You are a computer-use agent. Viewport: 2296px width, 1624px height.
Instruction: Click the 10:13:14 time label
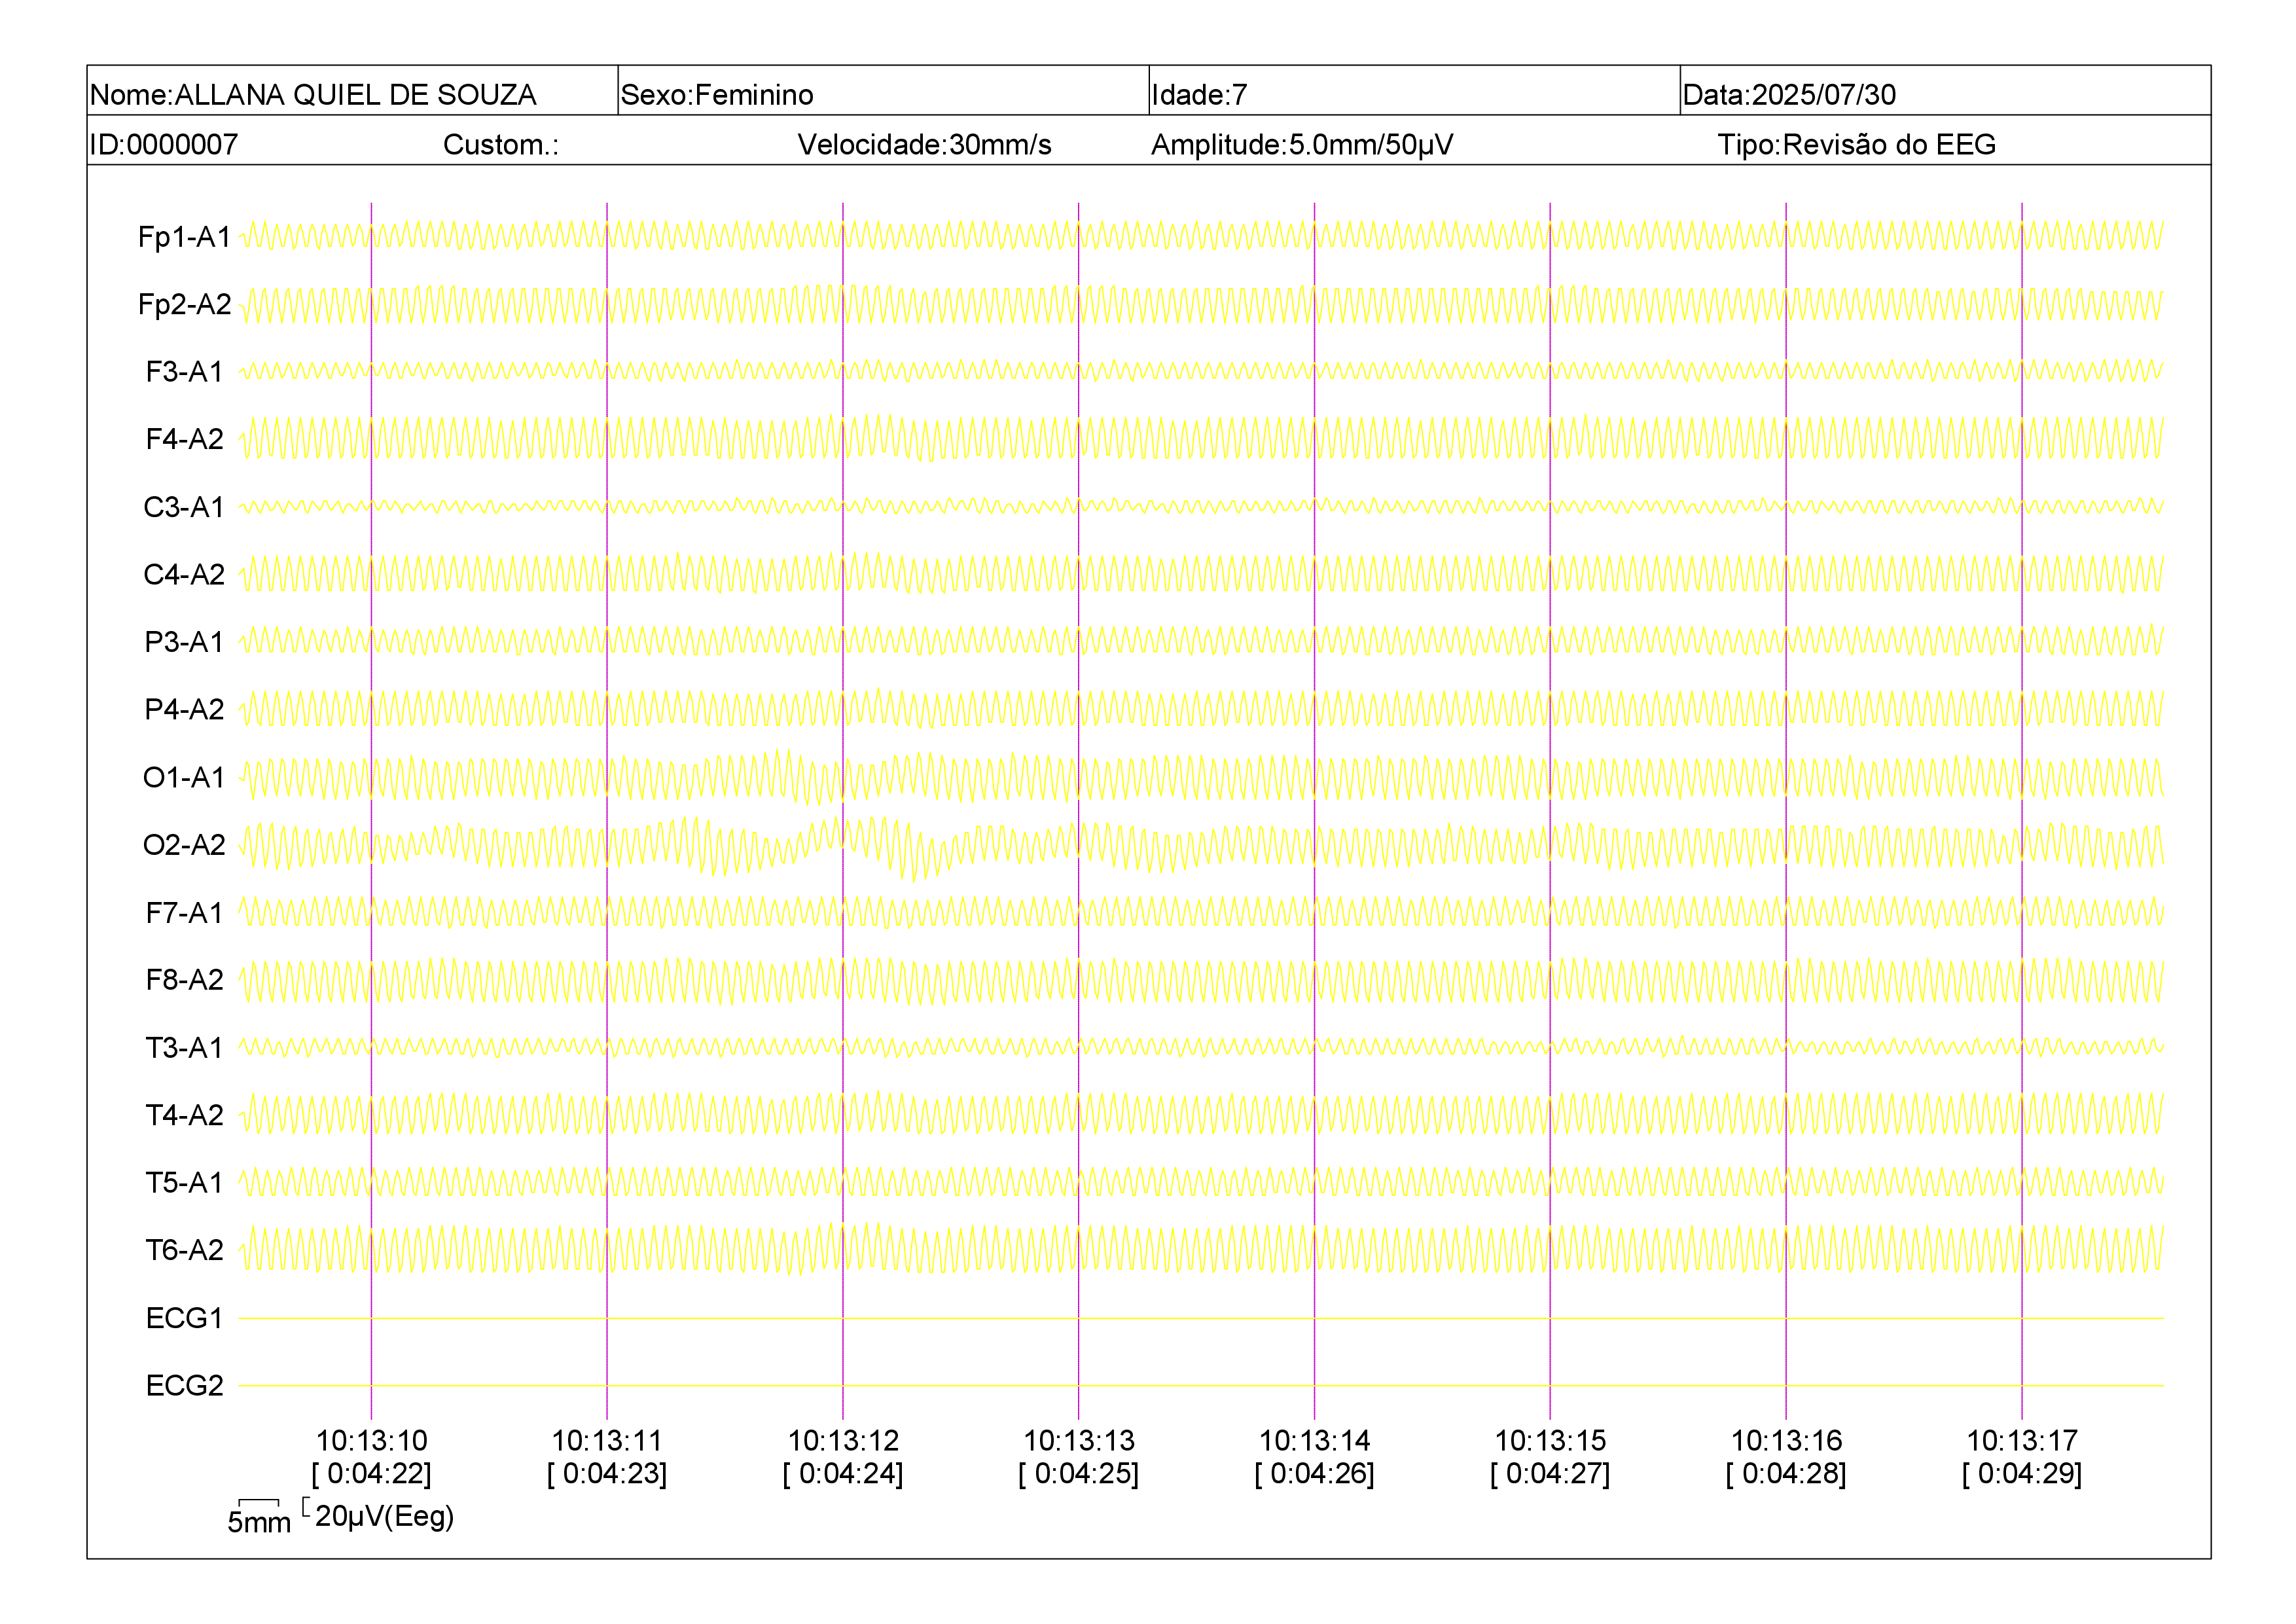1315,1441
